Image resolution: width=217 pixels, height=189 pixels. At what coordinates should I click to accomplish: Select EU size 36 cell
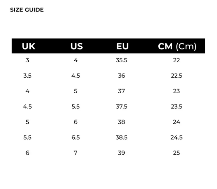[x=121, y=76]
